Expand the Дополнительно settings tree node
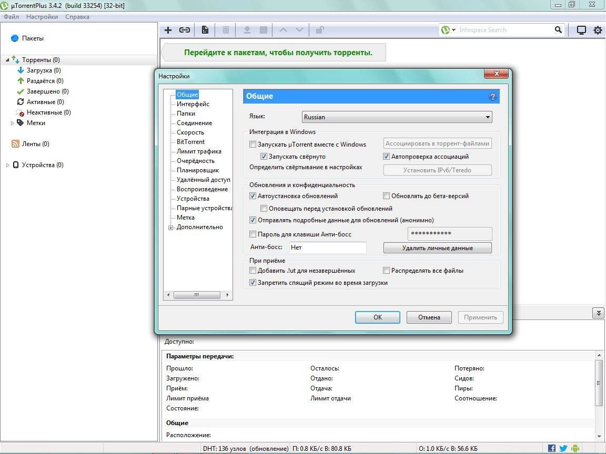606x454 pixels. coord(170,227)
